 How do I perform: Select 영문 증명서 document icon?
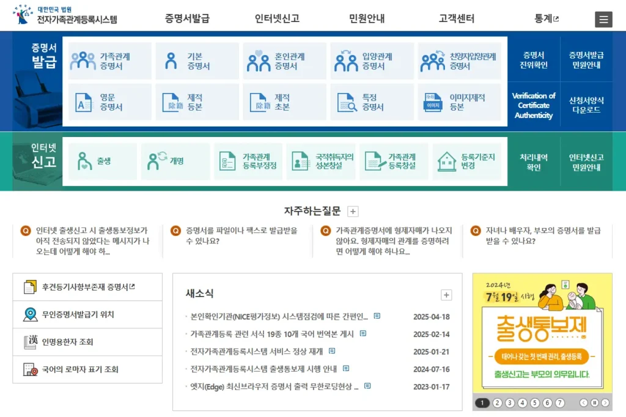[x=83, y=102]
